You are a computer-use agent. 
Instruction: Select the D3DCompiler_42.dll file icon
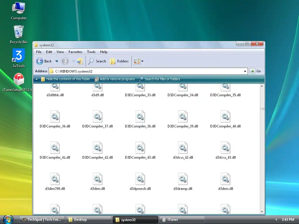tap(98, 148)
